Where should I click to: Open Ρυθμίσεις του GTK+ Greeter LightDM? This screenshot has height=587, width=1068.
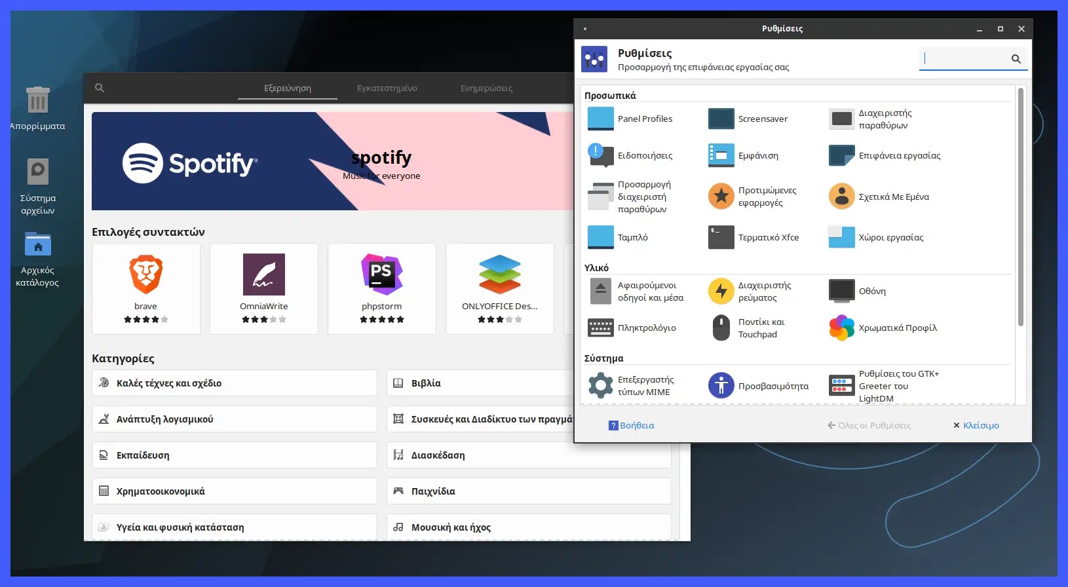pyautogui.click(x=884, y=386)
